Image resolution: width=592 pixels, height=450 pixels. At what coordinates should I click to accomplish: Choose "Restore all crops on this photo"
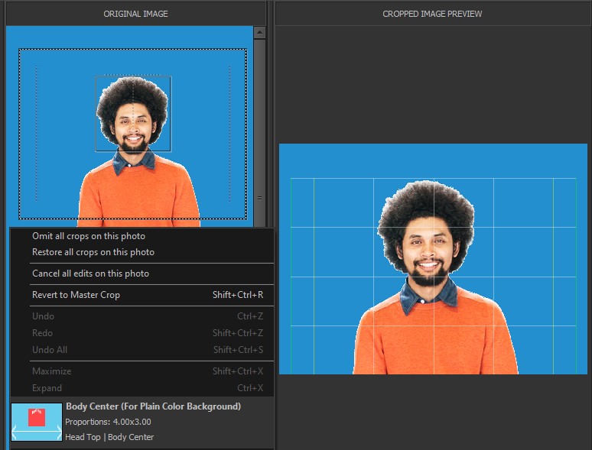coord(93,252)
